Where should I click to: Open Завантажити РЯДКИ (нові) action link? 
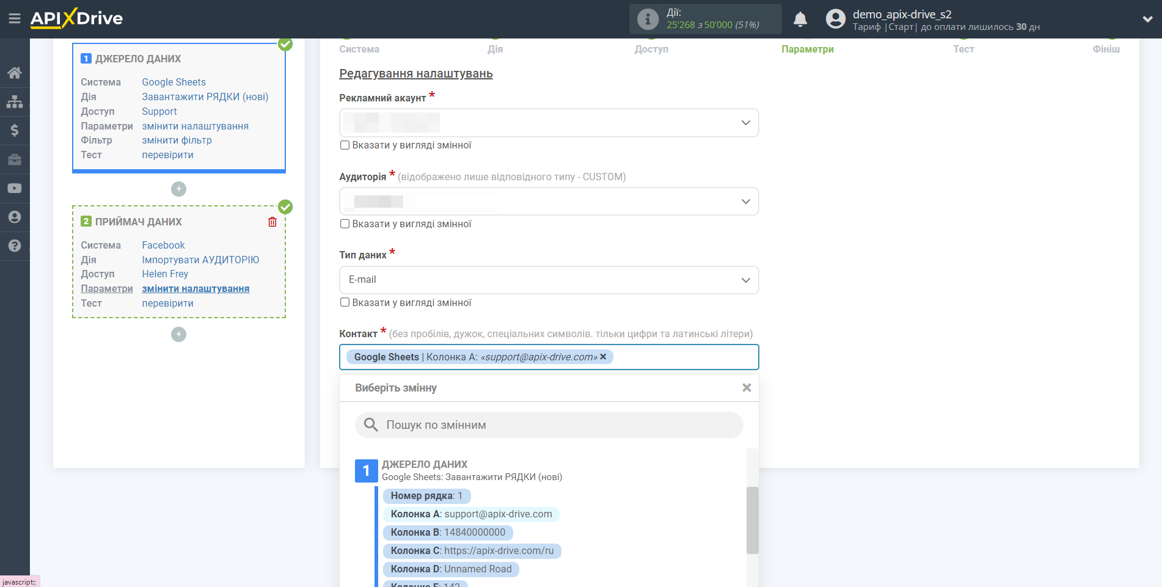pos(205,97)
